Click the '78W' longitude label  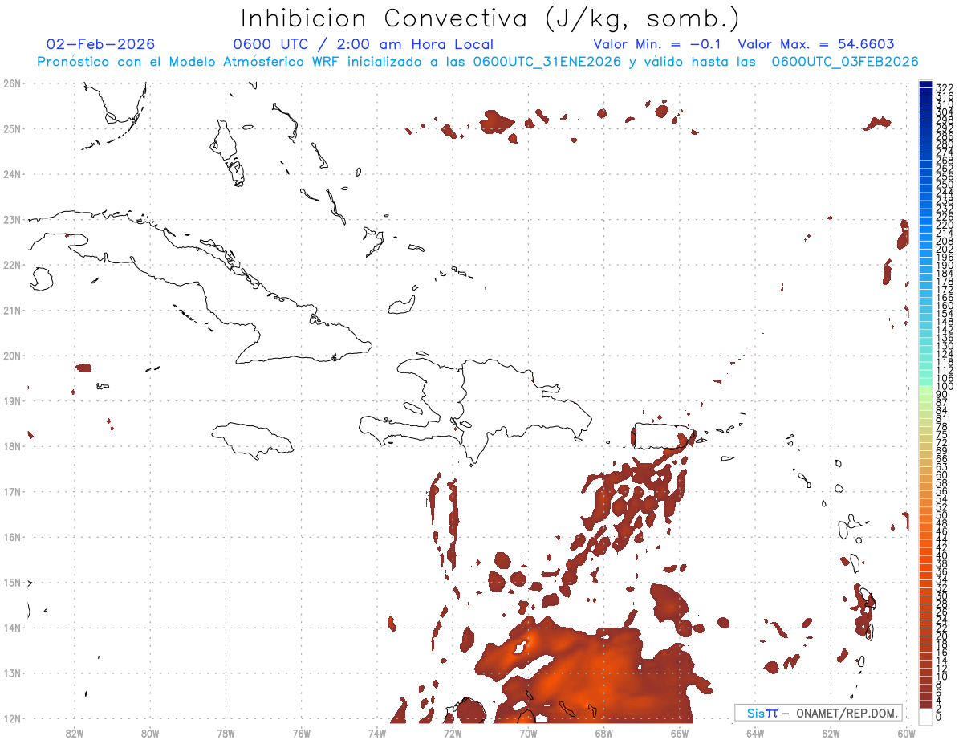point(226,733)
